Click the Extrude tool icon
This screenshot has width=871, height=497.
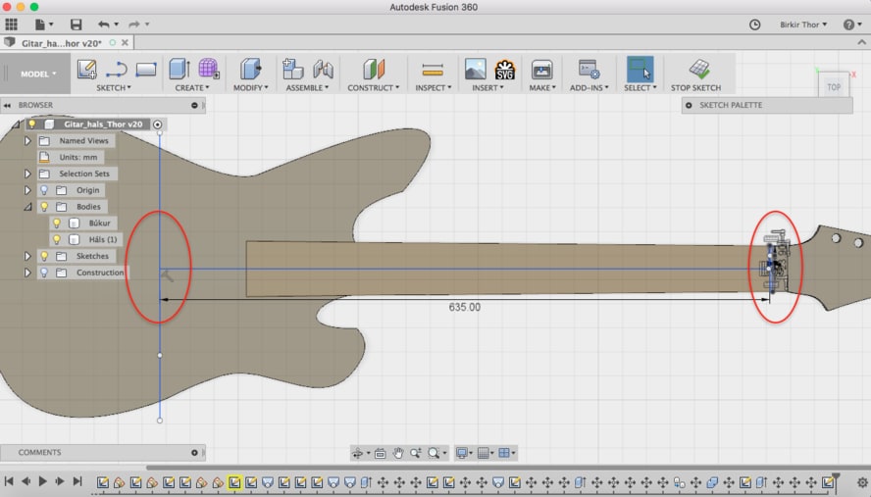click(x=179, y=70)
